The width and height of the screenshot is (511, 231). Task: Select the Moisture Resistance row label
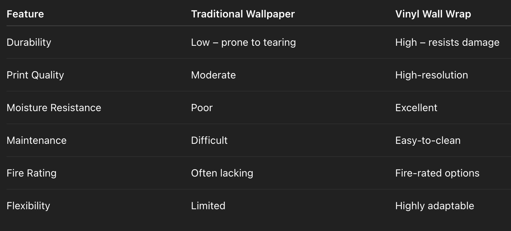[x=54, y=108]
